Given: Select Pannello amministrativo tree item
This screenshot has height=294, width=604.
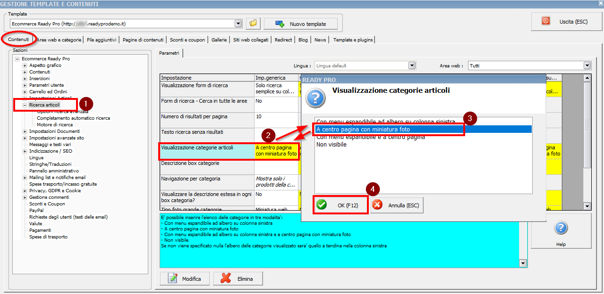Looking at the screenshot, I should (x=54, y=171).
